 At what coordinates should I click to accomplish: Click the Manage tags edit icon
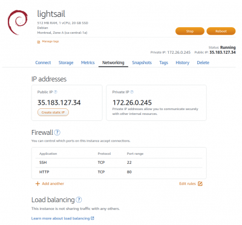pos(39,42)
